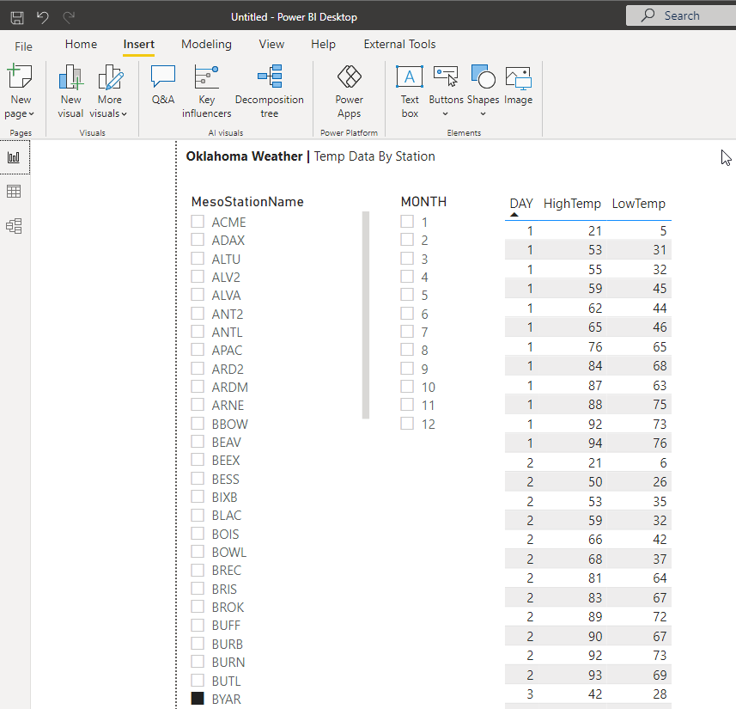This screenshot has height=709, width=736.
Task: Insert an Image element
Action: point(518,85)
